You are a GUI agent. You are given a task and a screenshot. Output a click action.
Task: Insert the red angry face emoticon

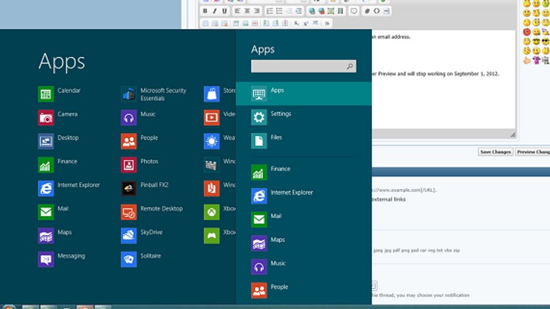click(527, 32)
